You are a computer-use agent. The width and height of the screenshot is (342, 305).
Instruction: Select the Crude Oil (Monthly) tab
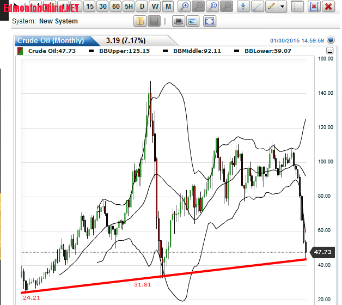[x=51, y=41]
